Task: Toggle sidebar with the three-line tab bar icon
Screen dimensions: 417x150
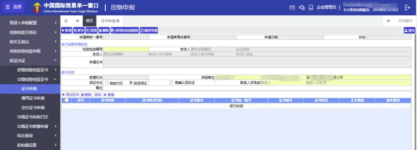Action: [x=66, y=21]
